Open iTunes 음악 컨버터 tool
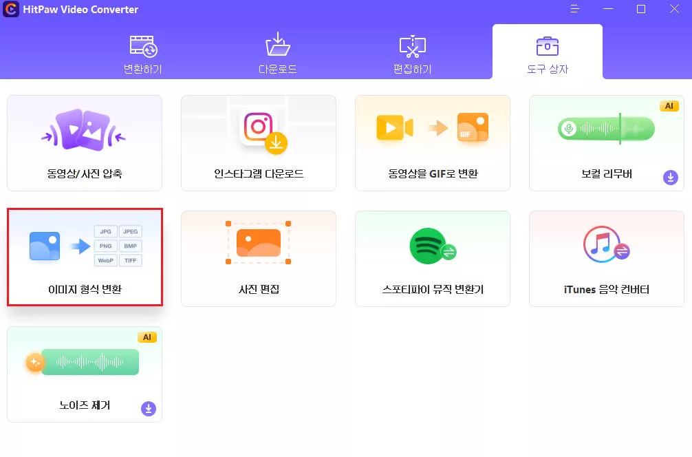Screen dimensions: 692x457 [x=607, y=259]
